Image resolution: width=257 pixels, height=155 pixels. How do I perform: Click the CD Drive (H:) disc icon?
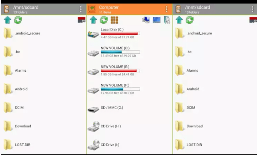(93, 126)
